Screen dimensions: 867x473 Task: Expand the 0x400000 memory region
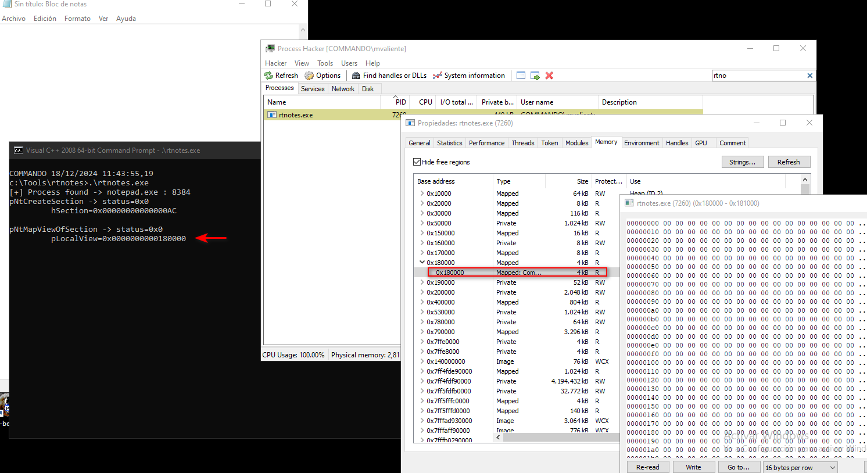pos(422,302)
